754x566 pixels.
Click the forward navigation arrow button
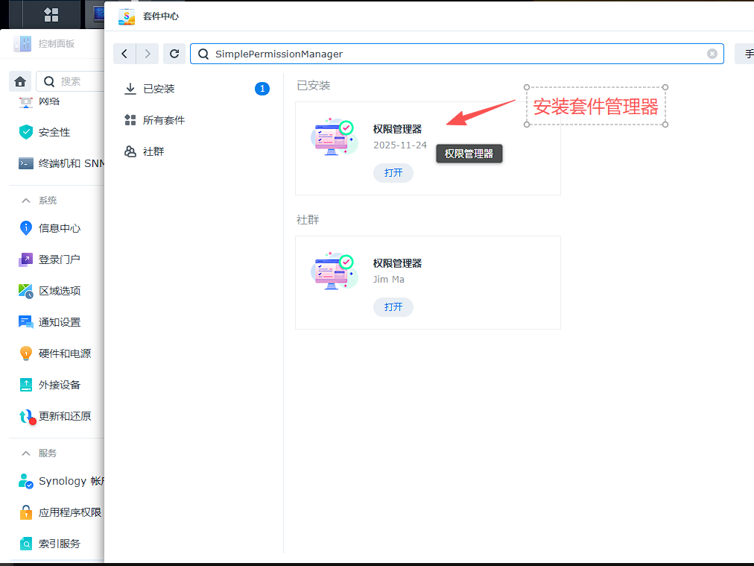148,54
